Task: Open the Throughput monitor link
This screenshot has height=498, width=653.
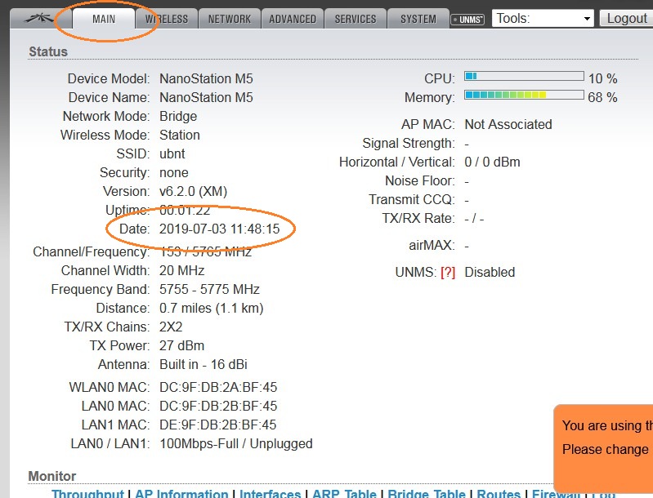Action: tap(87, 493)
